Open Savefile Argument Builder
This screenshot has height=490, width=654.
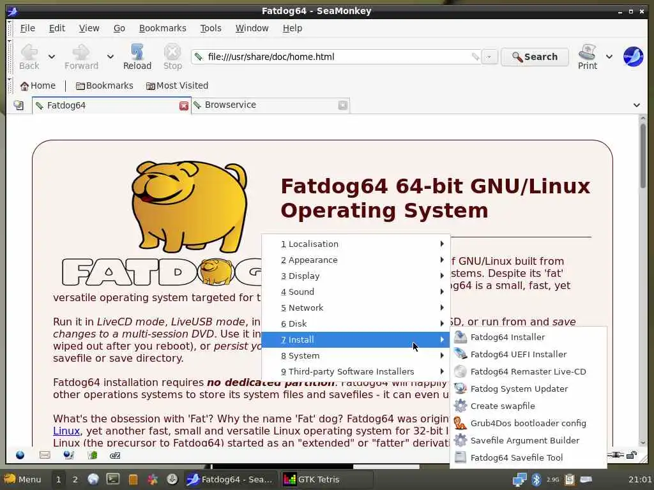point(528,440)
